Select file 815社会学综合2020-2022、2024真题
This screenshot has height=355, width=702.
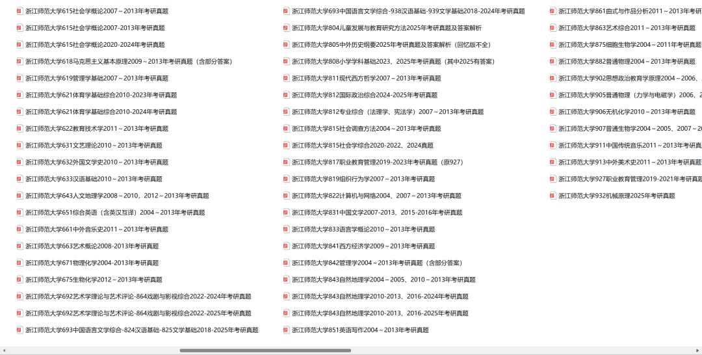pos(359,146)
